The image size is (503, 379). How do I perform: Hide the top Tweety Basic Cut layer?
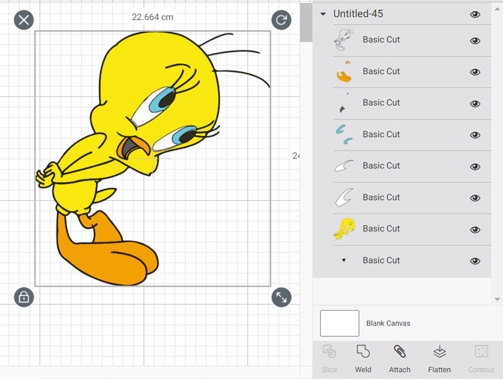click(x=475, y=41)
